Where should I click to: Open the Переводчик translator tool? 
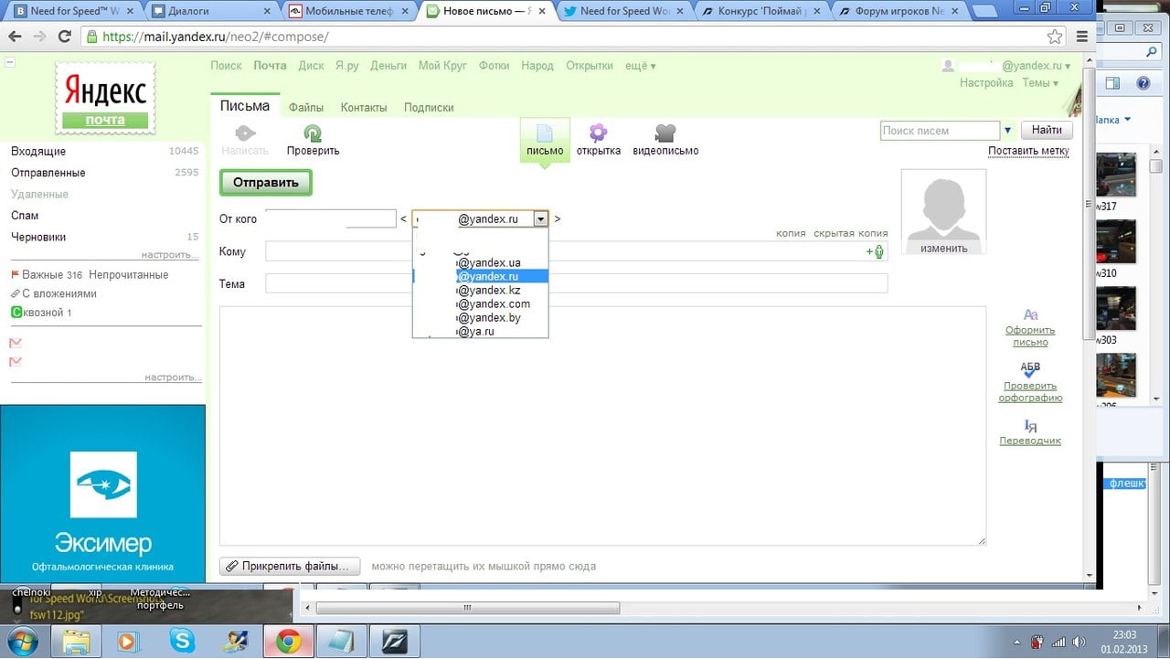pyautogui.click(x=1030, y=432)
